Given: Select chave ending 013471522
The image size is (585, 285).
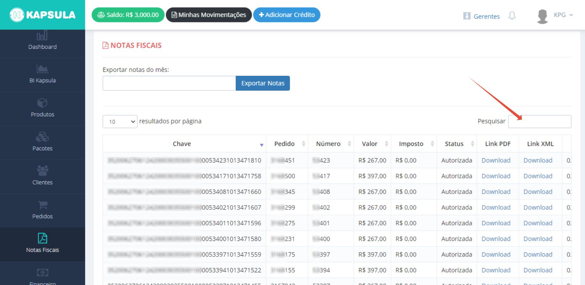Looking at the screenshot, I should tap(184, 270).
